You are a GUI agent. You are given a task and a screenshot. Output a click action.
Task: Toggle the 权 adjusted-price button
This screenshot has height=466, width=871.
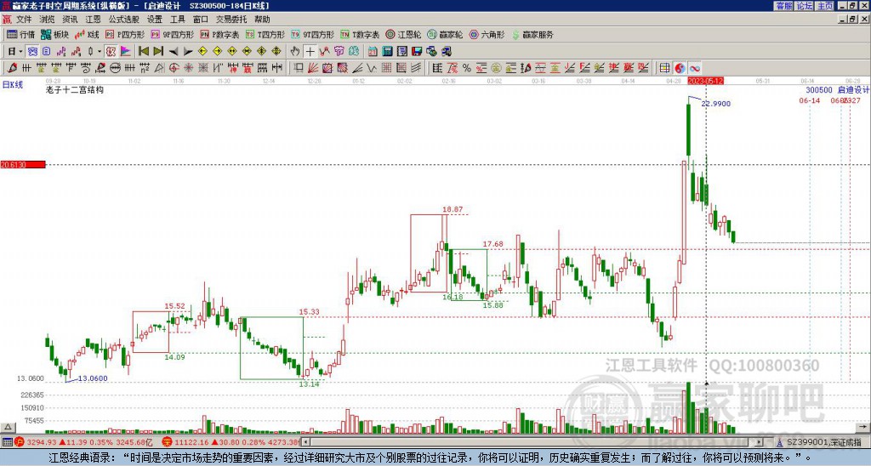(x=111, y=52)
